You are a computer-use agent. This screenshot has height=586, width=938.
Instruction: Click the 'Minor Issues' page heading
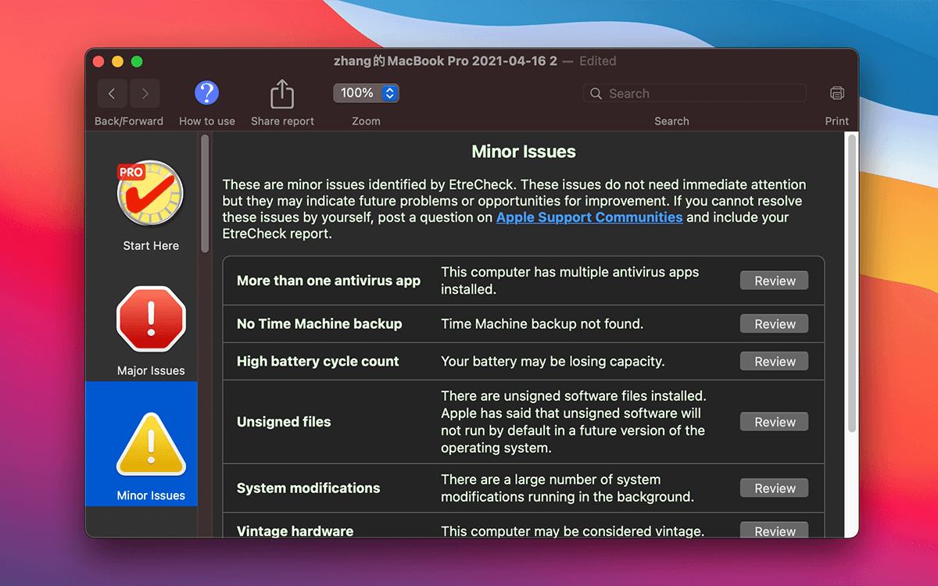click(524, 152)
